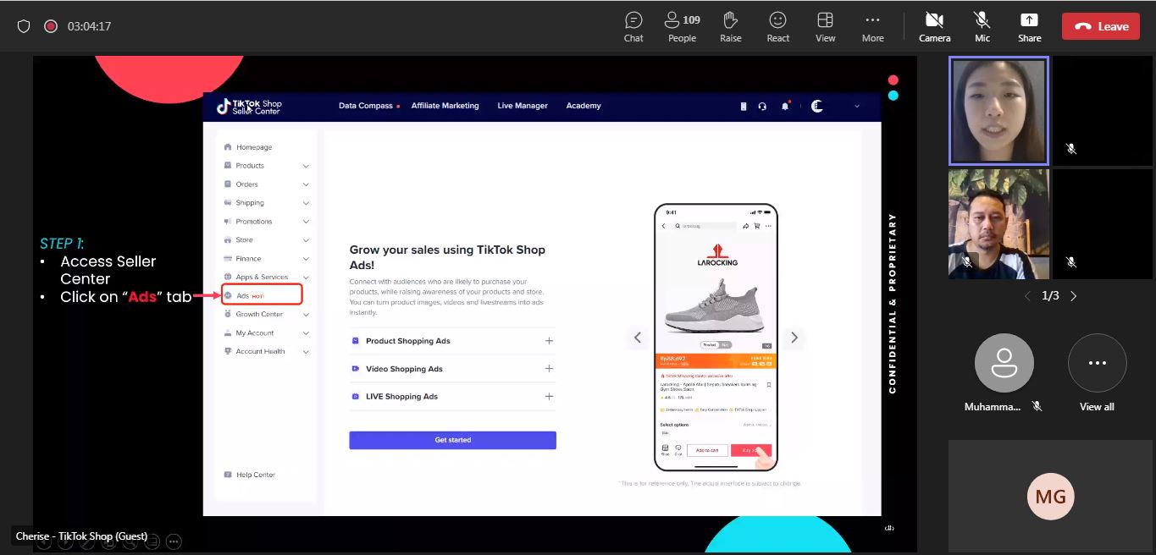Click the Product Shopping Ads icon
Viewport: 1156px width, 555px height.
coord(356,341)
